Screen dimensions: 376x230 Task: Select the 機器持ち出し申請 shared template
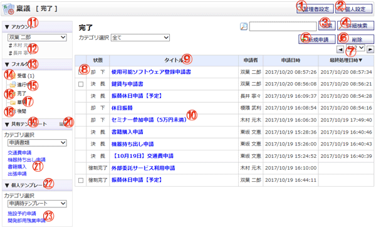click(26, 160)
